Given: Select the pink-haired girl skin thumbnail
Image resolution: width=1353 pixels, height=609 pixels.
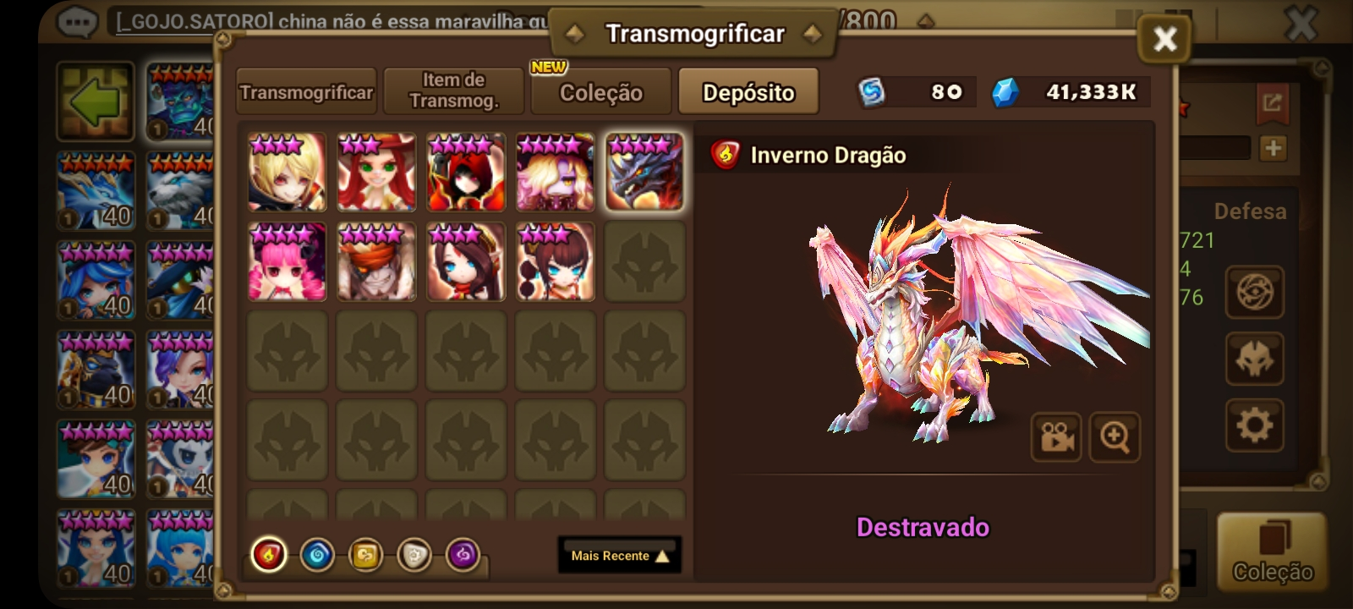Looking at the screenshot, I should tap(288, 262).
